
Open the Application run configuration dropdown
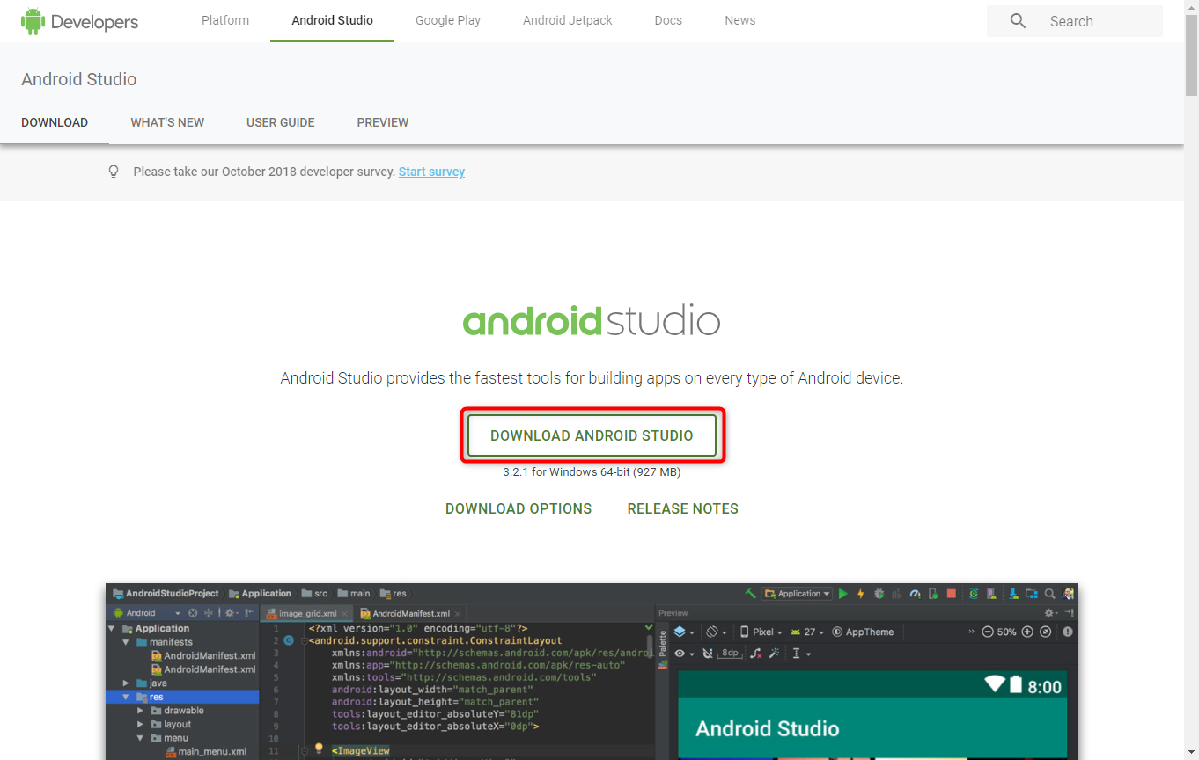798,594
